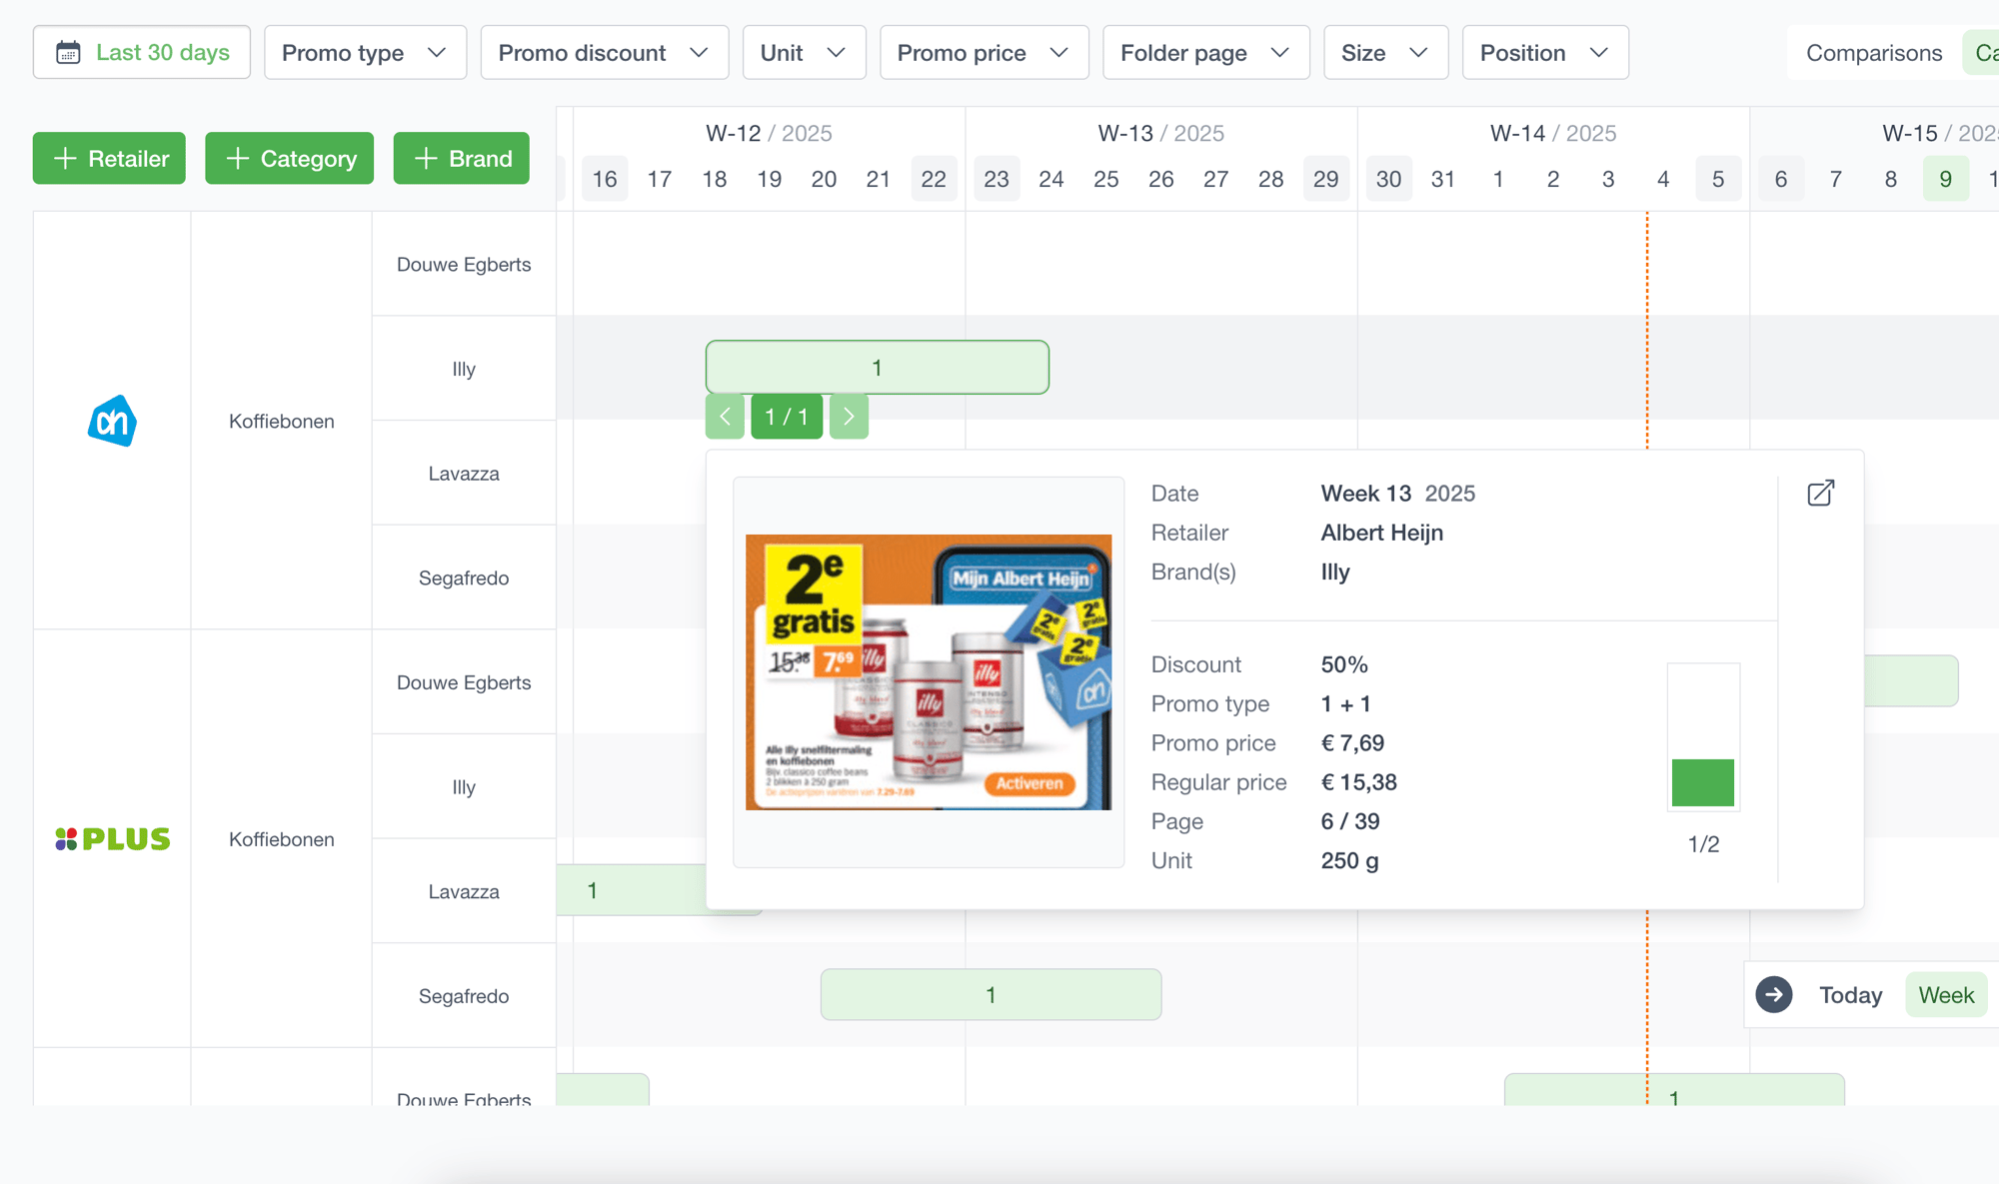Expand the Promo discount dropdown
This screenshot has height=1184, width=1999.
coord(605,52)
